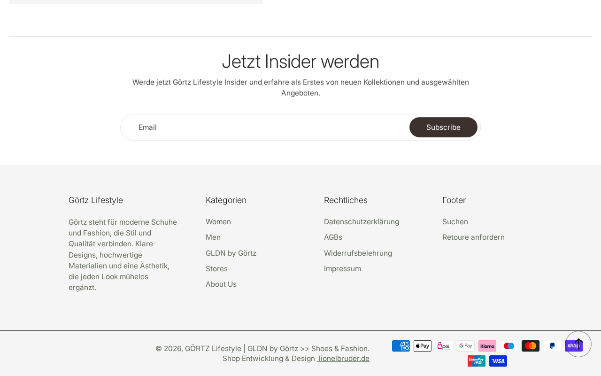
Task: Click the Mastercard payment icon
Action: 531,346
